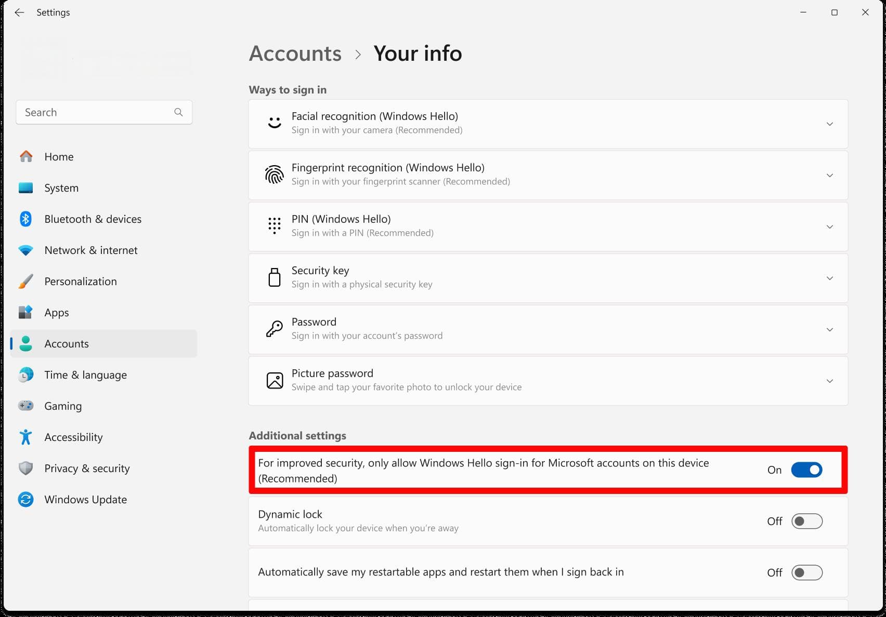Click the Apps icon in sidebar
The height and width of the screenshot is (617, 886).
click(x=26, y=312)
